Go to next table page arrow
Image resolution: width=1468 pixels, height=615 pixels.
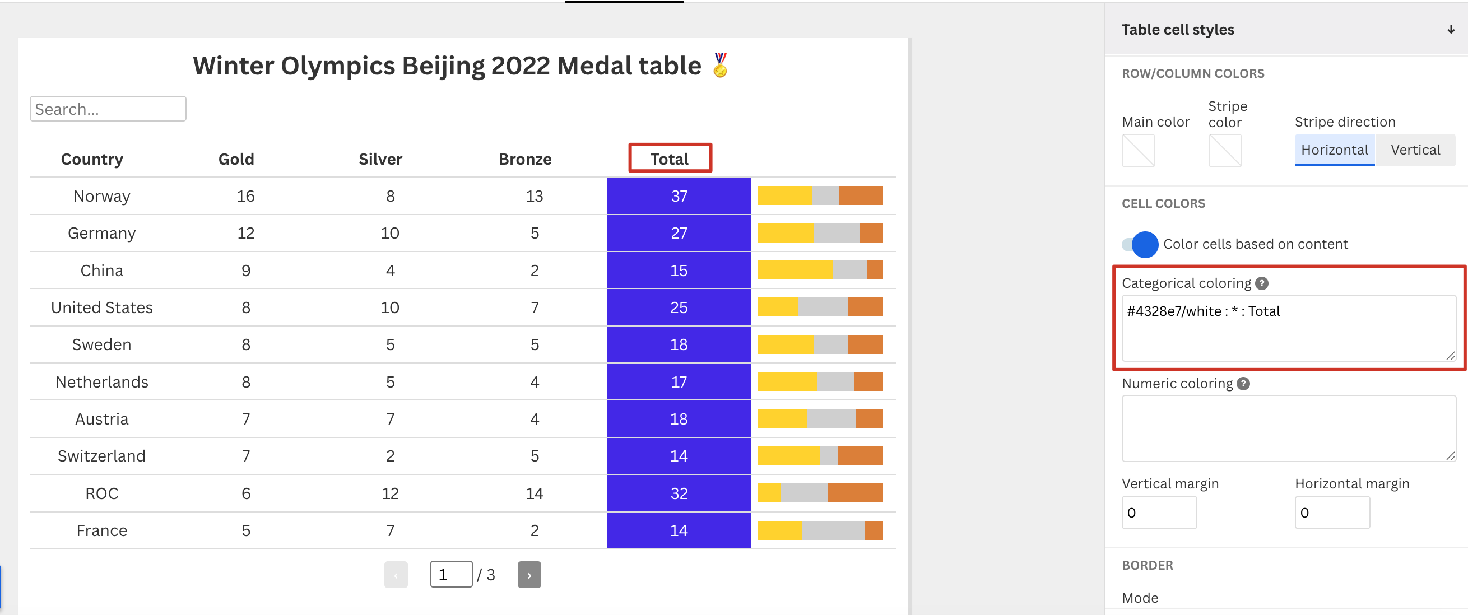pyautogui.click(x=529, y=575)
